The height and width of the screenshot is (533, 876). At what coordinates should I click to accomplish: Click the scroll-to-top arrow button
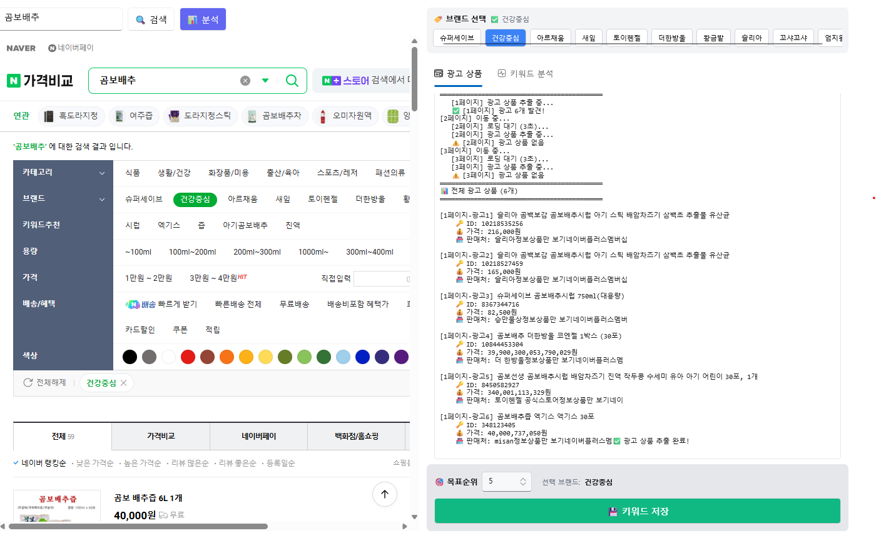[x=384, y=494]
